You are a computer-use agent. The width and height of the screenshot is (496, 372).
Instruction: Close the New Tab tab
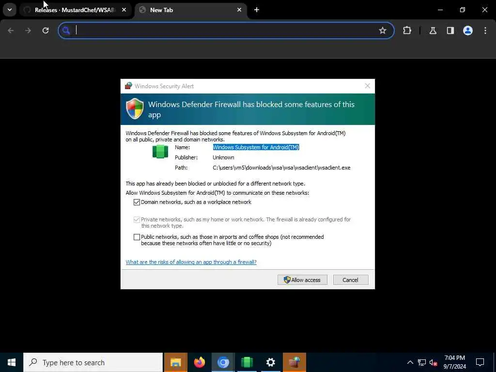(239, 10)
